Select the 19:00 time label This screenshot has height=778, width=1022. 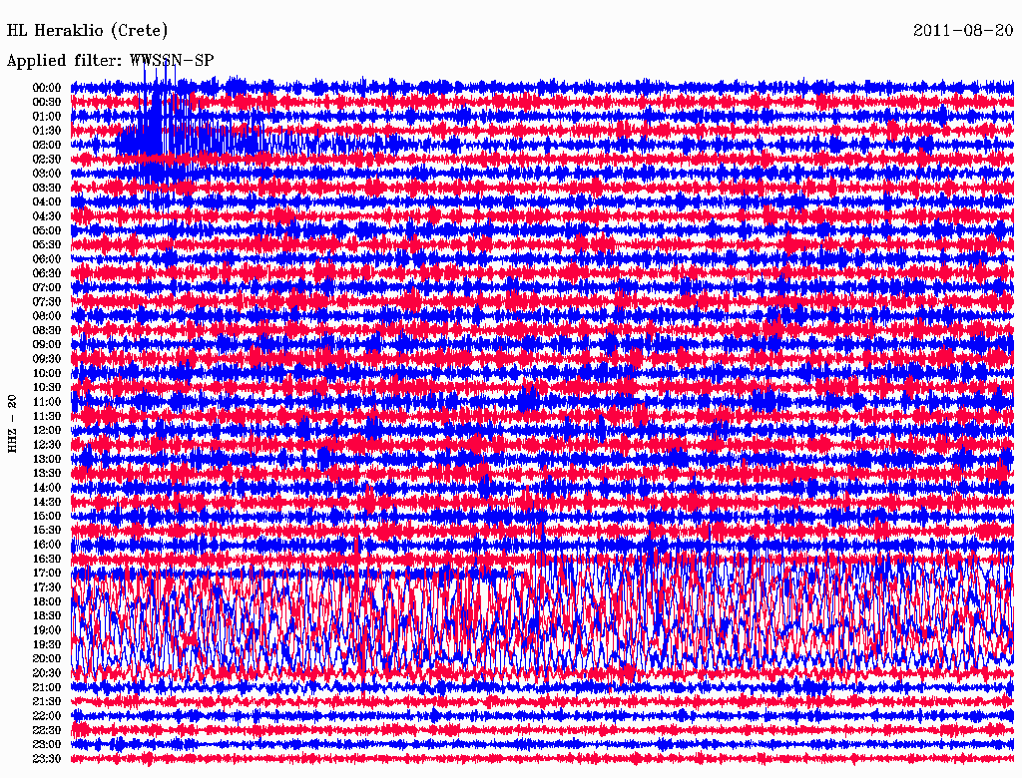[47, 630]
